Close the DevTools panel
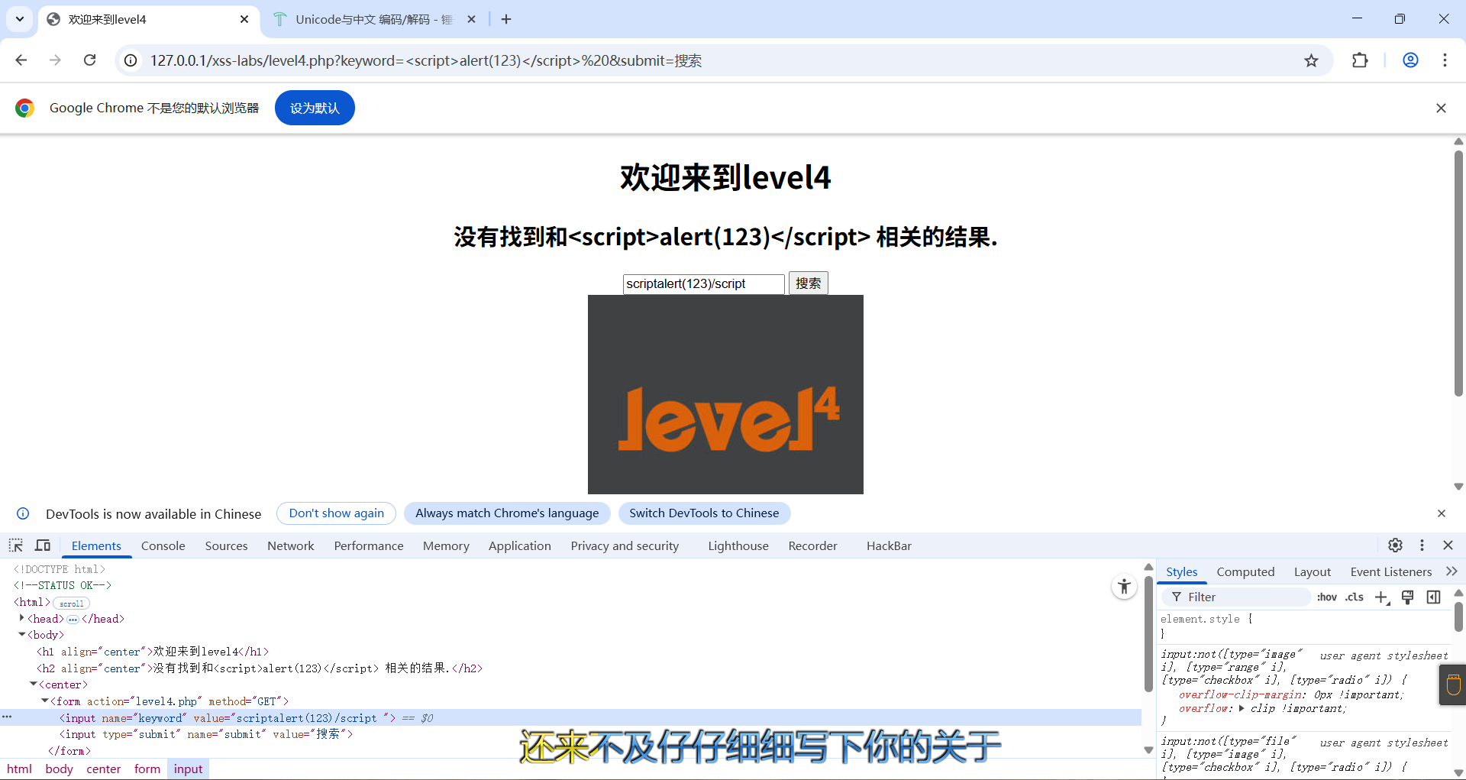 (1448, 545)
